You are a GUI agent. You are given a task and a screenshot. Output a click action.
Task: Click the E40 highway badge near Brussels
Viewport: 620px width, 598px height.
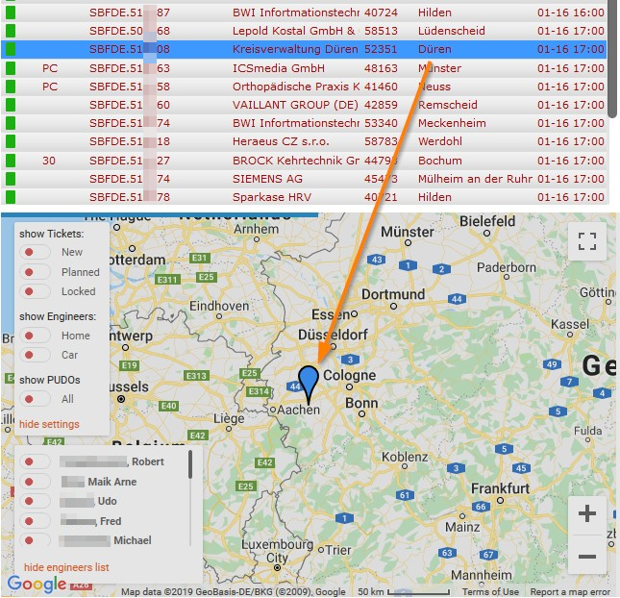pyautogui.click(x=169, y=406)
